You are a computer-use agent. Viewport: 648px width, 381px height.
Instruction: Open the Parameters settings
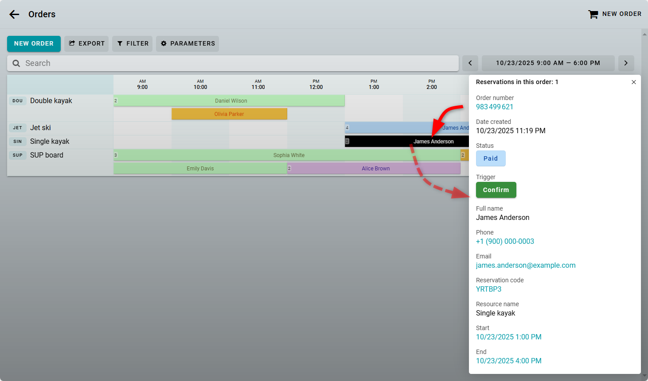(x=187, y=44)
